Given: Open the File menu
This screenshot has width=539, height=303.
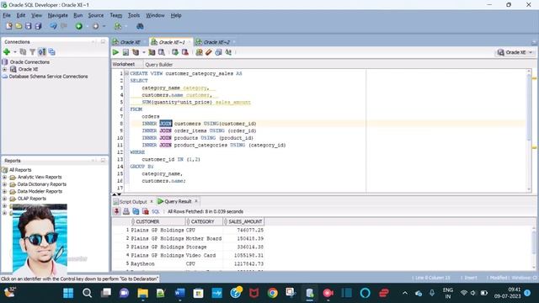Looking at the screenshot, I should pyautogui.click(x=7, y=15).
